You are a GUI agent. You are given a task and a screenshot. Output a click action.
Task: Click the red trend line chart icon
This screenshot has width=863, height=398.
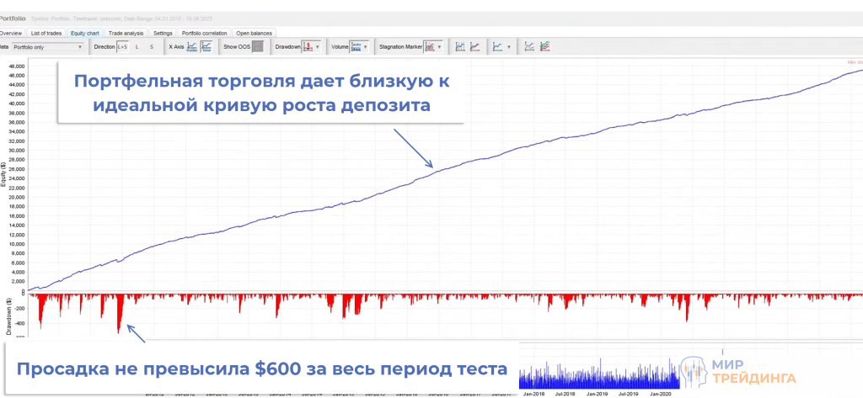pos(475,47)
